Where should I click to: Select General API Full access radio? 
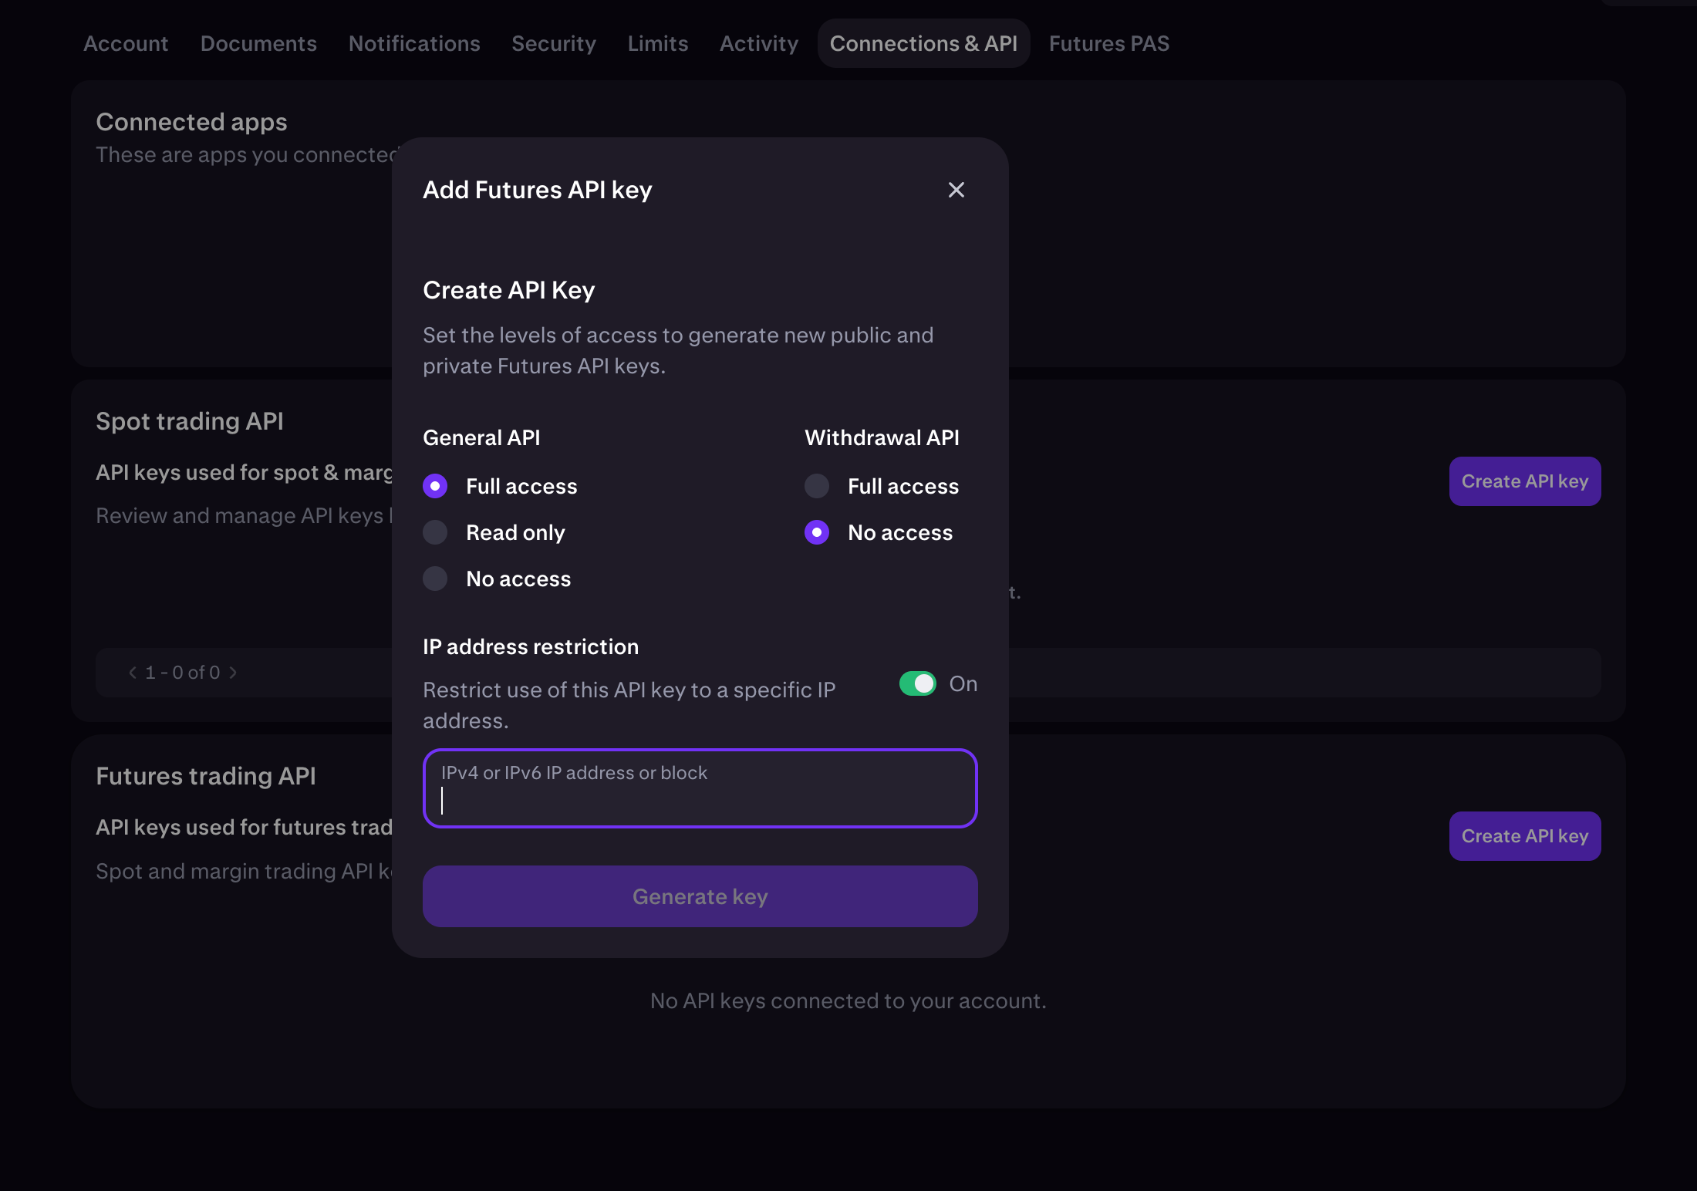435,486
